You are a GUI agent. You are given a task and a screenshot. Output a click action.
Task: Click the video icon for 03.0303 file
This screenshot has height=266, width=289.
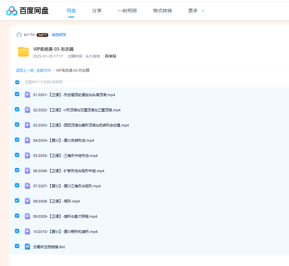point(28,125)
